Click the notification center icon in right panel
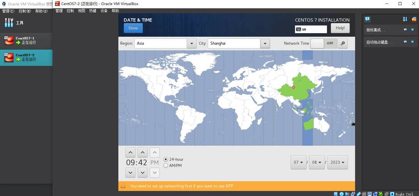The width and height of the screenshot is (419, 196). 367,19
